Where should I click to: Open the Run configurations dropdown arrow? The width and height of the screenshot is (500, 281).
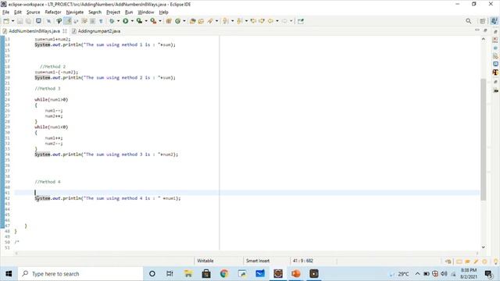132,21
